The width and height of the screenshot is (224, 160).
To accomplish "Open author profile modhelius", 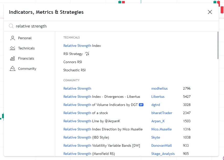I will pos(160,89).
